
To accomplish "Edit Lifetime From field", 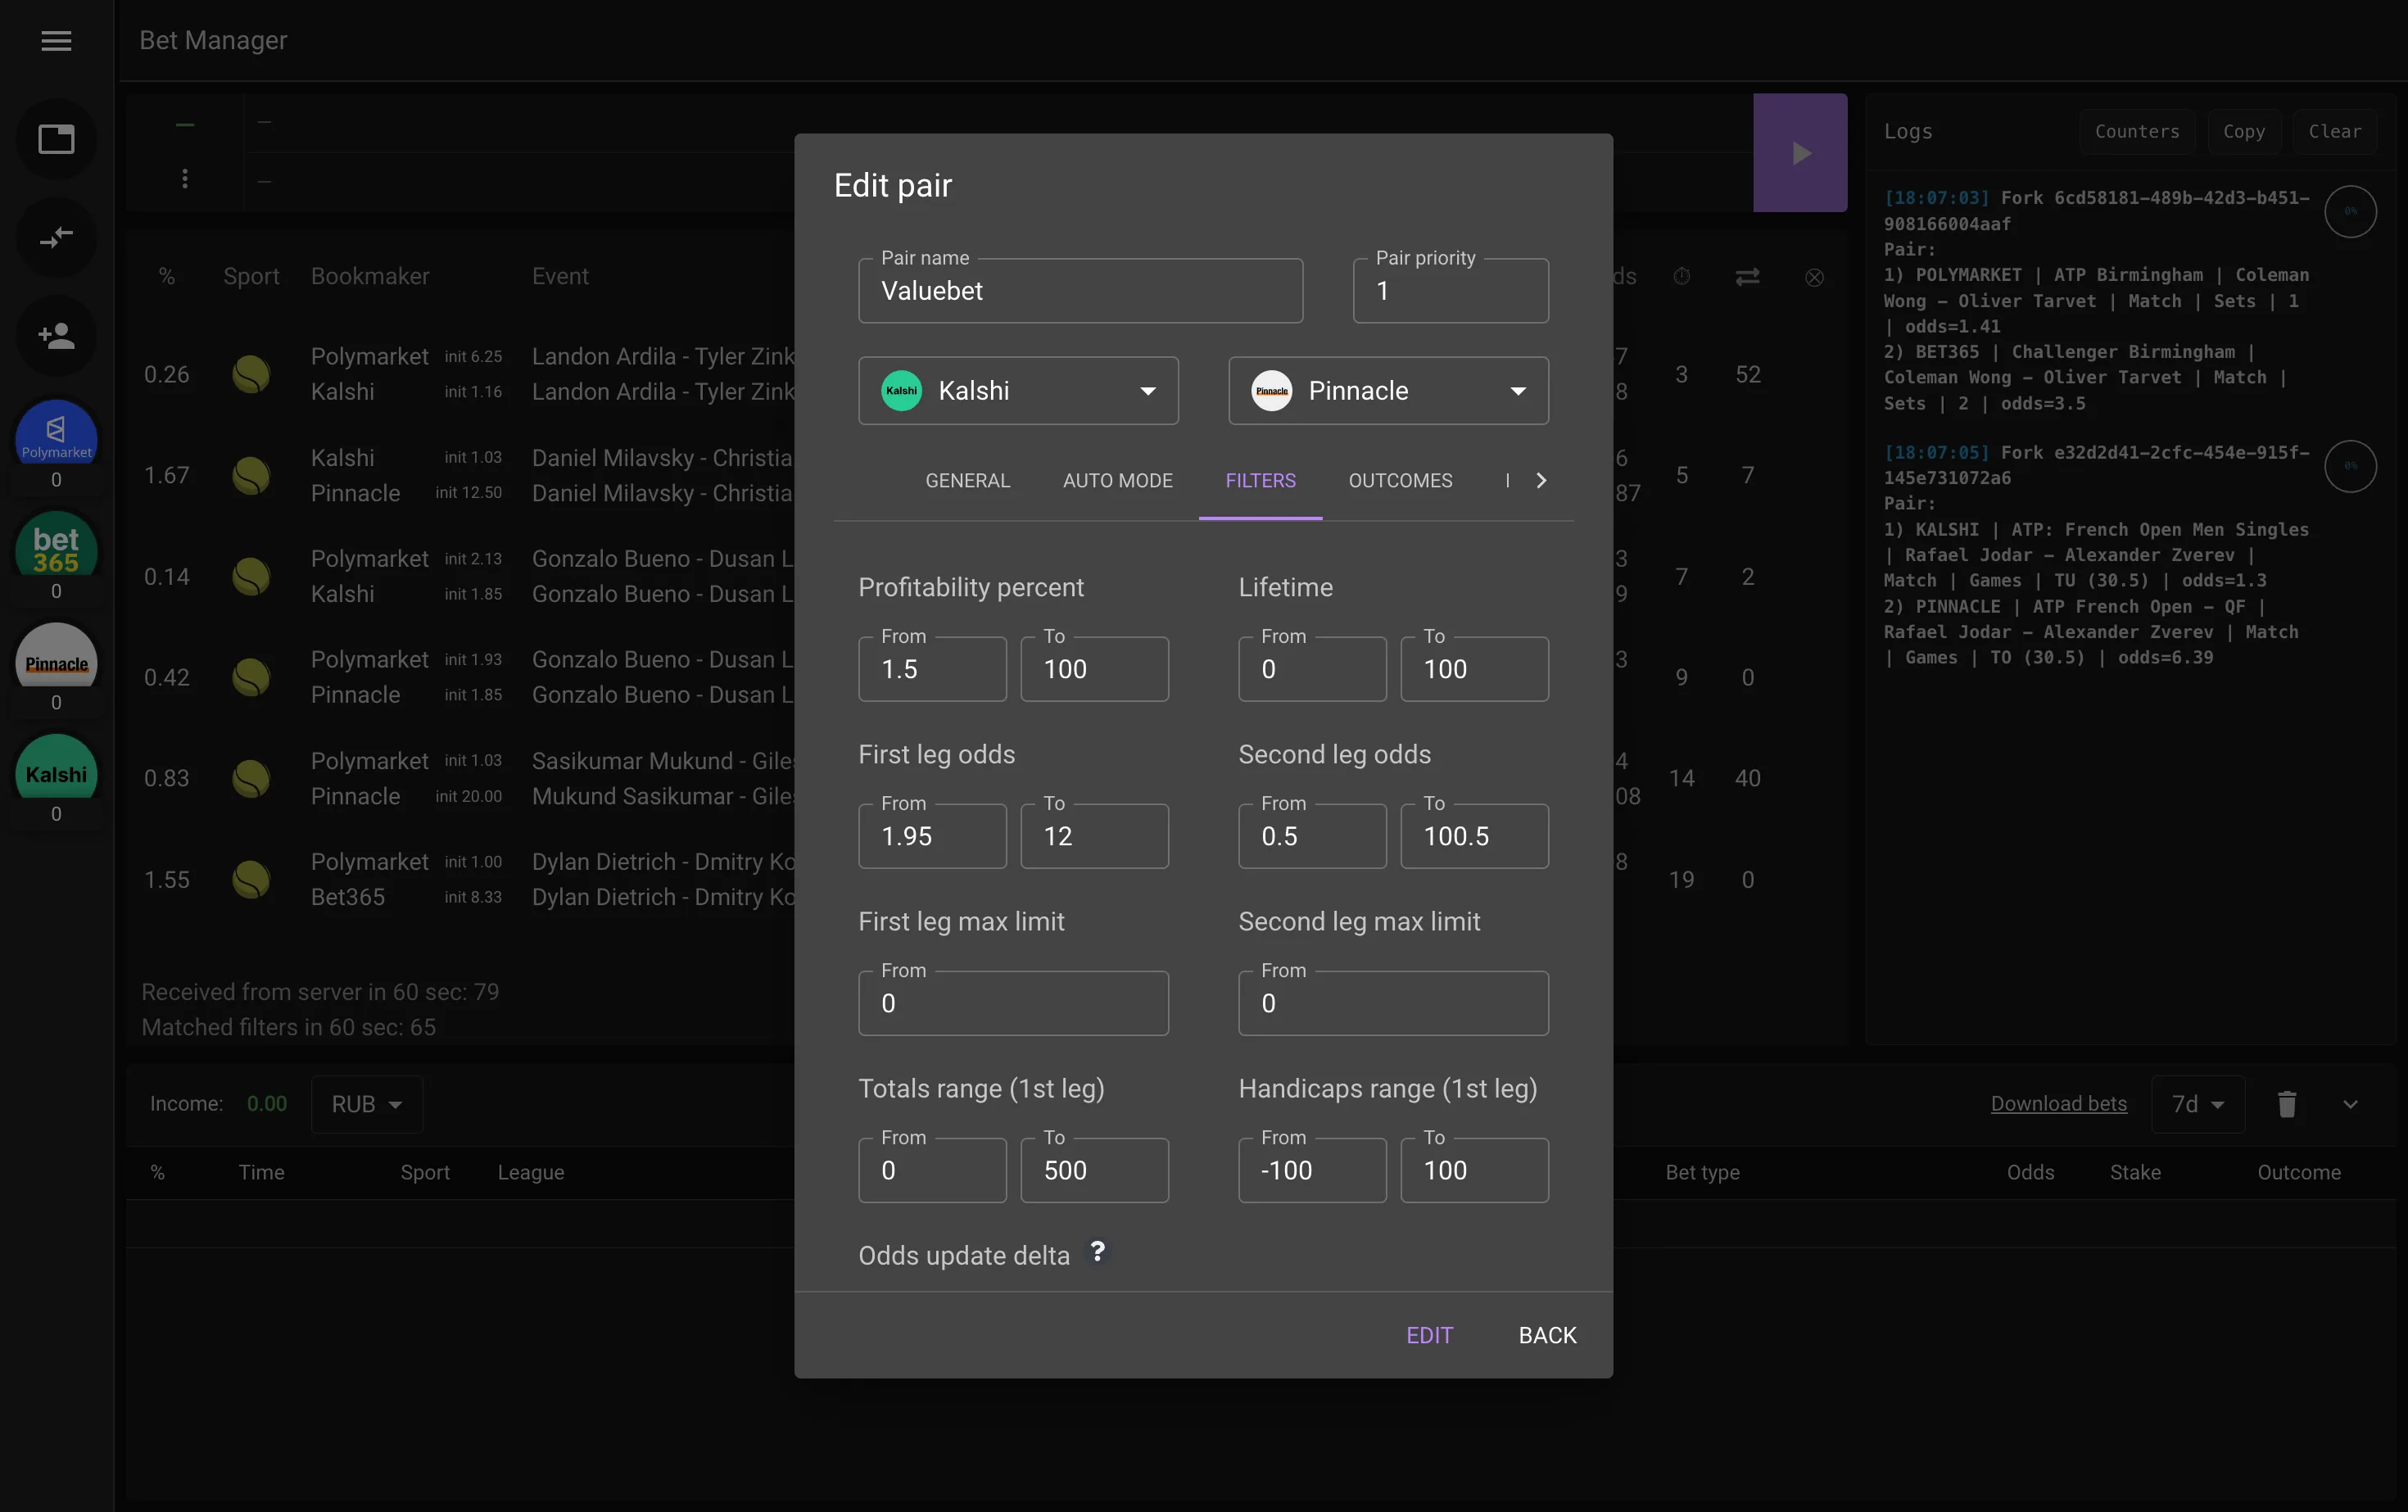I will 1312,669.
